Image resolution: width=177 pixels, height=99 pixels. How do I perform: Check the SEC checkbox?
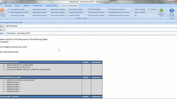pyautogui.click(x=133, y=15)
